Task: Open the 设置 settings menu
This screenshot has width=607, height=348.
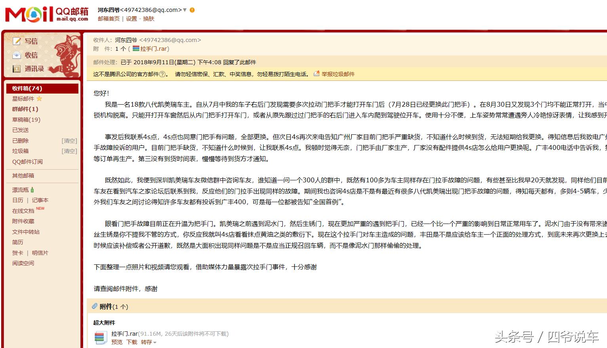Action: 131,19
